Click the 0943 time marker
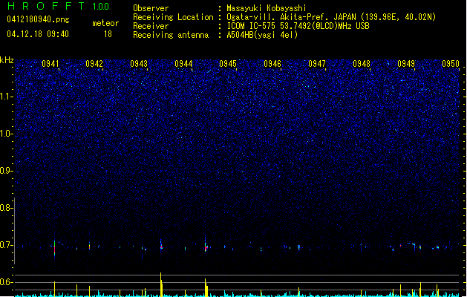The width and height of the screenshot is (467, 297). tap(139, 64)
